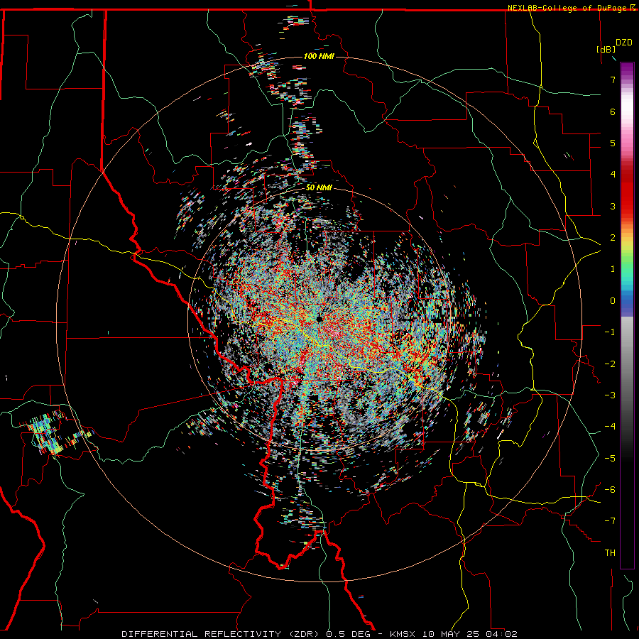Click the NEXLAB-College of DuPage watermark text

click(571, 8)
